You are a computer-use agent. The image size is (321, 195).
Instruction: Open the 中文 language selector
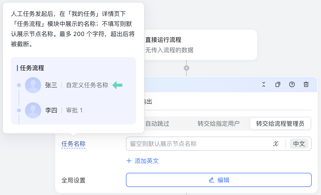click(299, 144)
